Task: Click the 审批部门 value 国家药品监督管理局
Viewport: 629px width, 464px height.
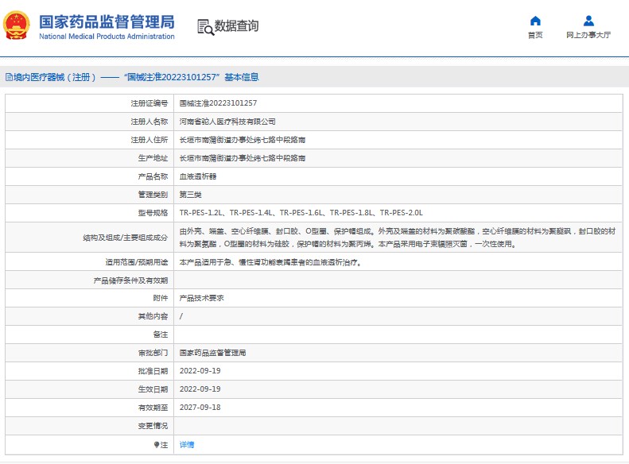Action: (x=212, y=353)
